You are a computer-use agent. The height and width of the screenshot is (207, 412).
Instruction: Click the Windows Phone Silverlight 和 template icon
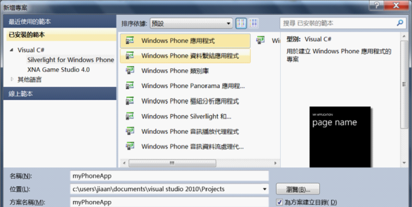130,116
